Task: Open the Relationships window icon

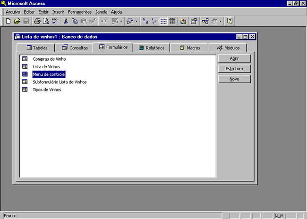Action: 205,21
